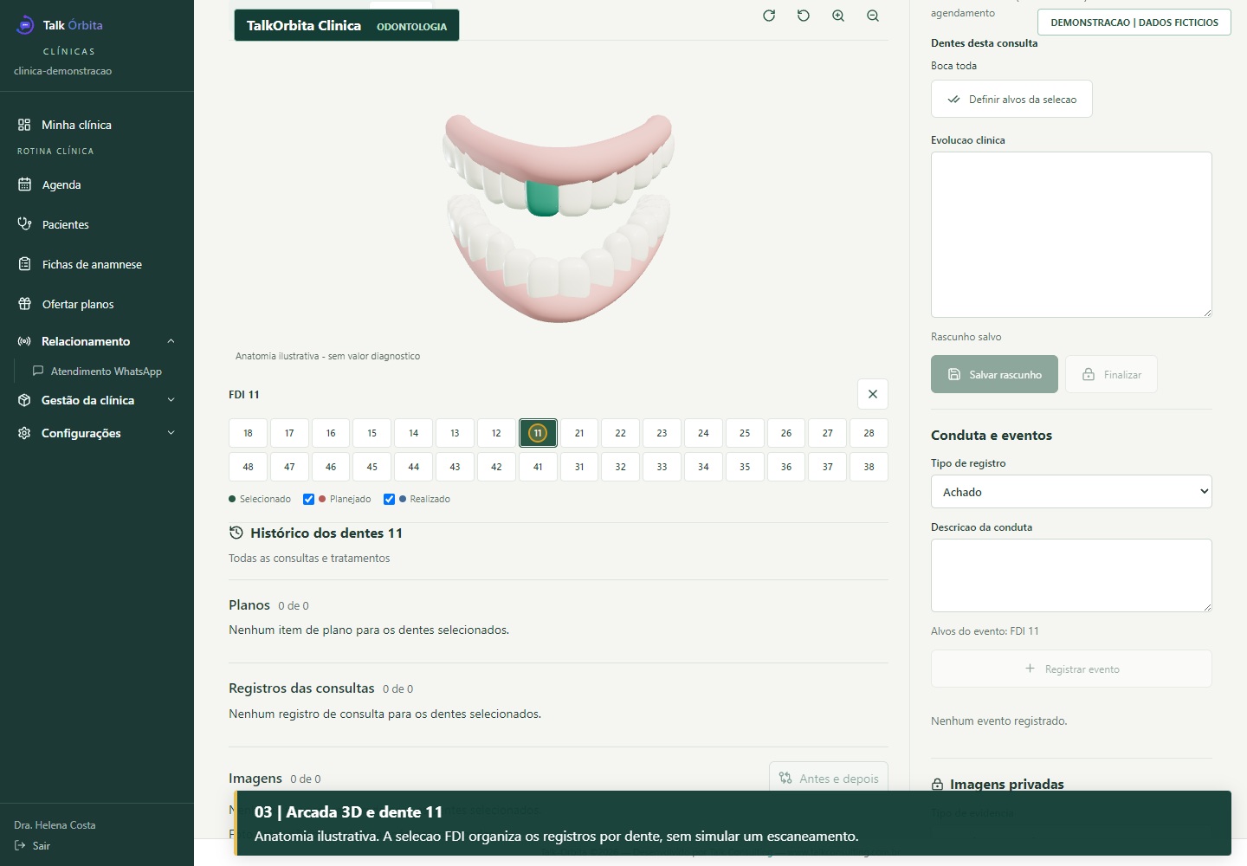The height and width of the screenshot is (866, 1247).
Task: Click the clipboard icon for Fichas de anamnese
Action: coord(24,264)
